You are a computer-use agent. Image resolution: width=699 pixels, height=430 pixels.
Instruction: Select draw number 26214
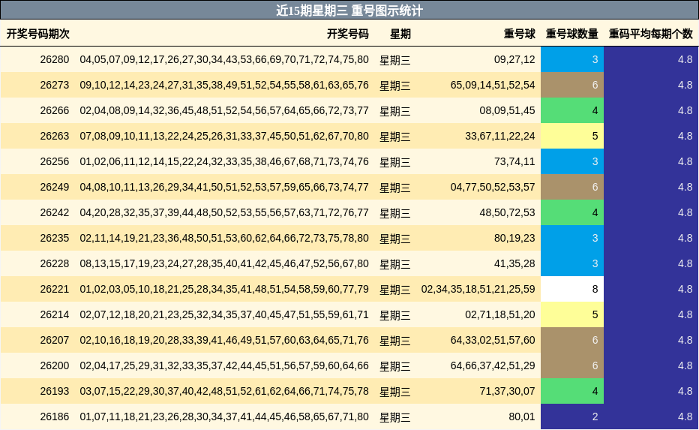55,315
